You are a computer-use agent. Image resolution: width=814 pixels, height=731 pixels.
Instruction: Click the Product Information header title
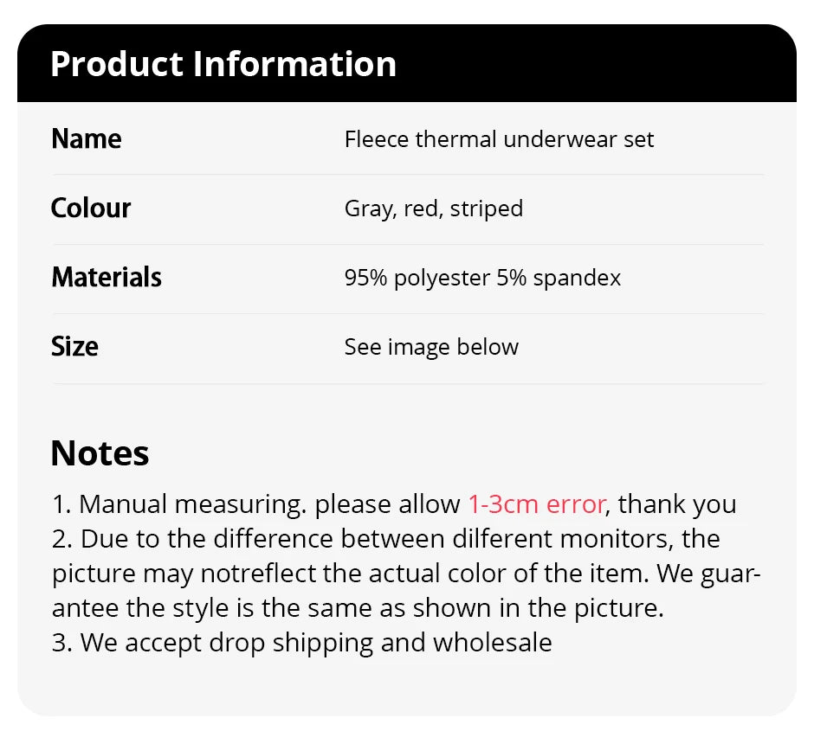(x=223, y=65)
